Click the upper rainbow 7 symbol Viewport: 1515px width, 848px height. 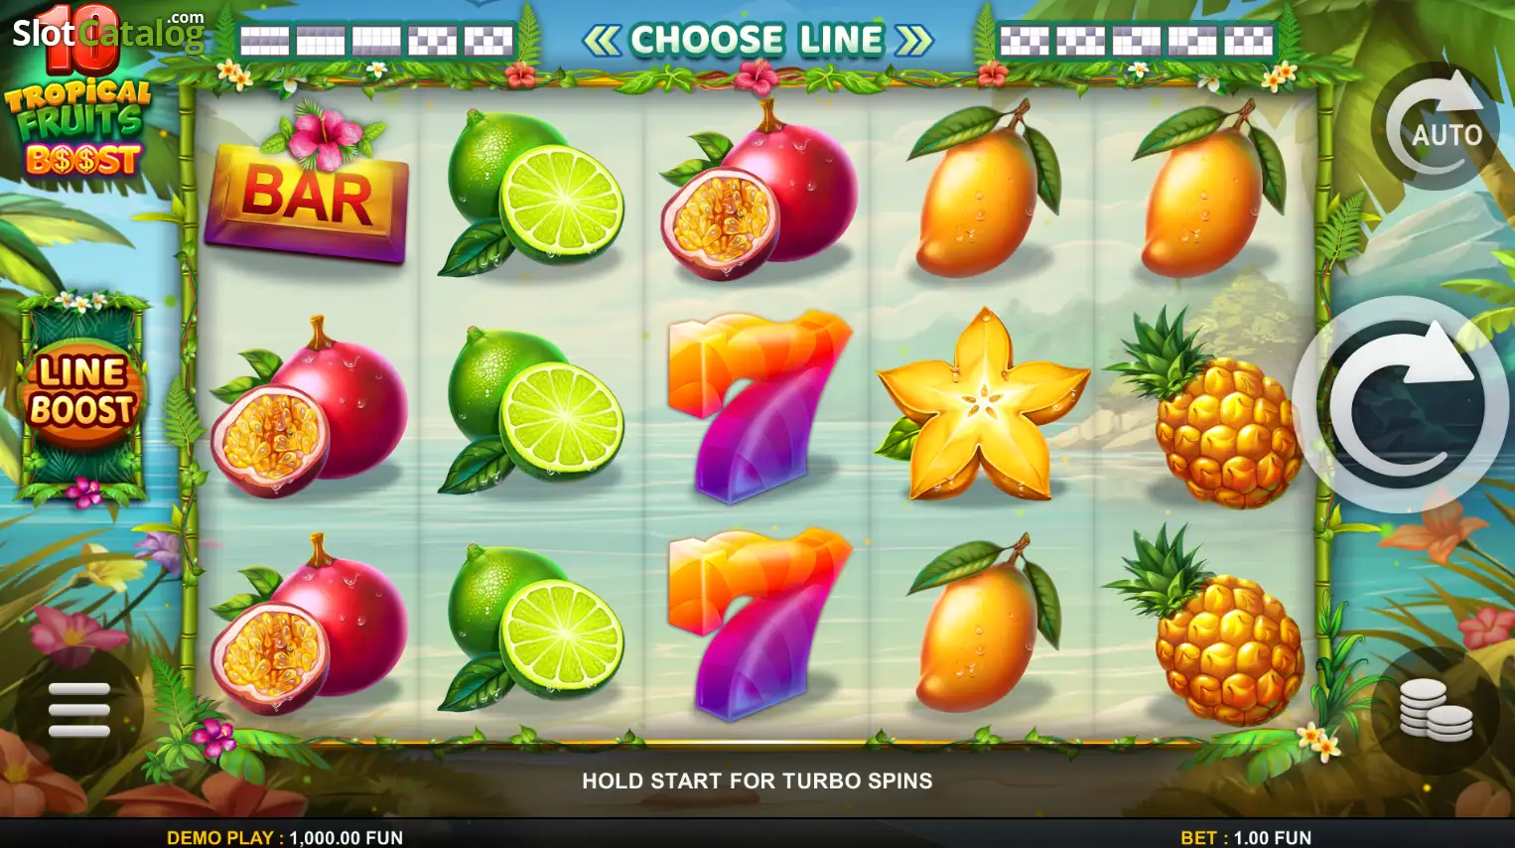click(758, 405)
